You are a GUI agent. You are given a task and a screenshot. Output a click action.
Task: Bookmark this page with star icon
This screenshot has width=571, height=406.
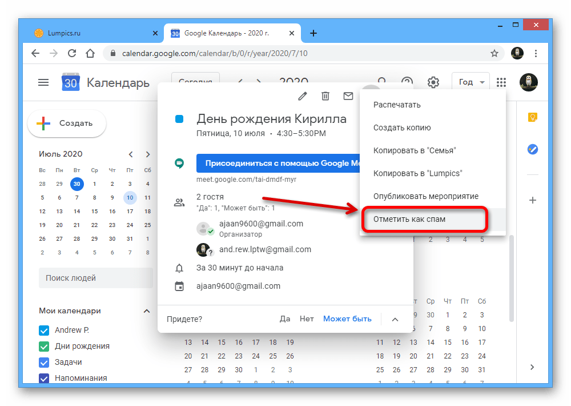pyautogui.click(x=494, y=54)
